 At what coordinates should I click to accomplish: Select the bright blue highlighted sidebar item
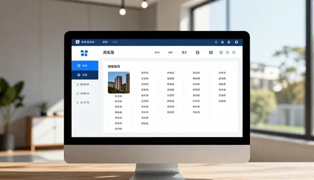(x=85, y=66)
